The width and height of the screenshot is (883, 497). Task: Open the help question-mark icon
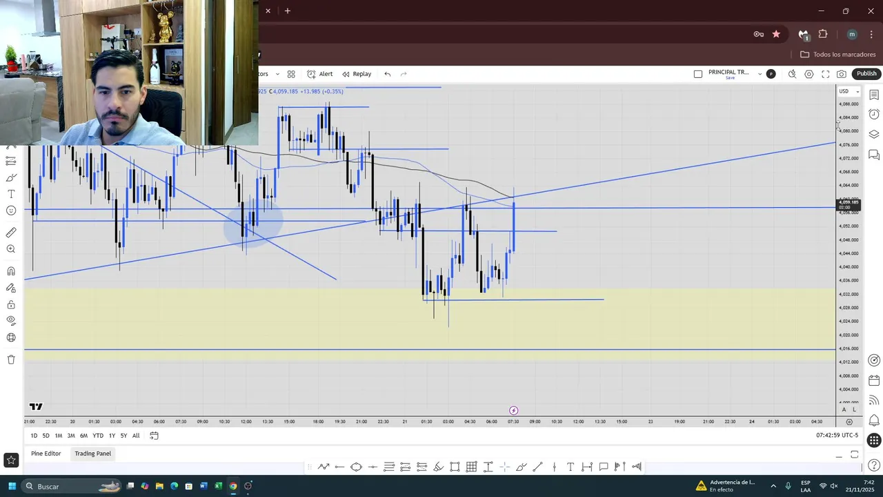click(874, 465)
